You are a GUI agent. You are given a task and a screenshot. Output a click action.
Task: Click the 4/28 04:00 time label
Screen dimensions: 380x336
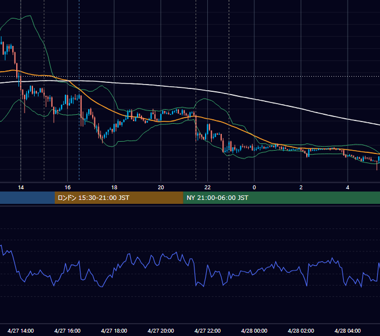(x=348, y=330)
